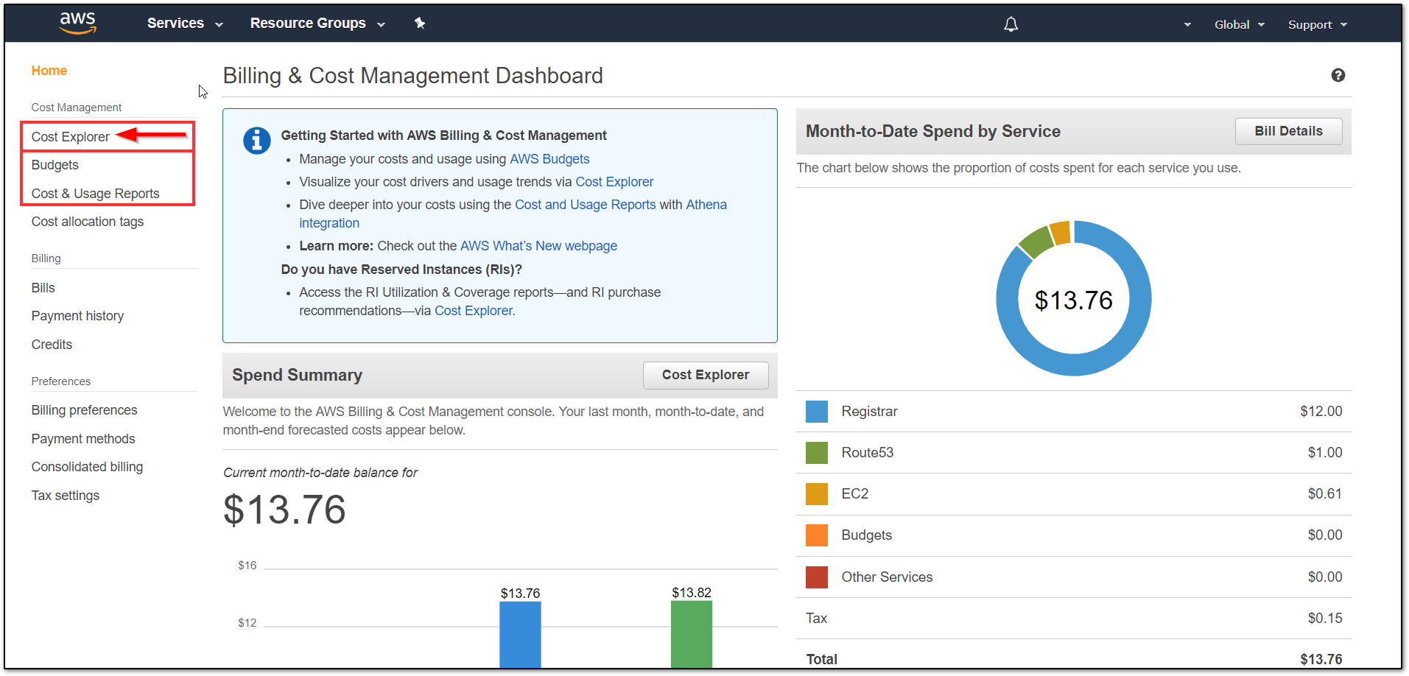
Task: Open Cost Explorer in sidebar
Action: coord(71,137)
